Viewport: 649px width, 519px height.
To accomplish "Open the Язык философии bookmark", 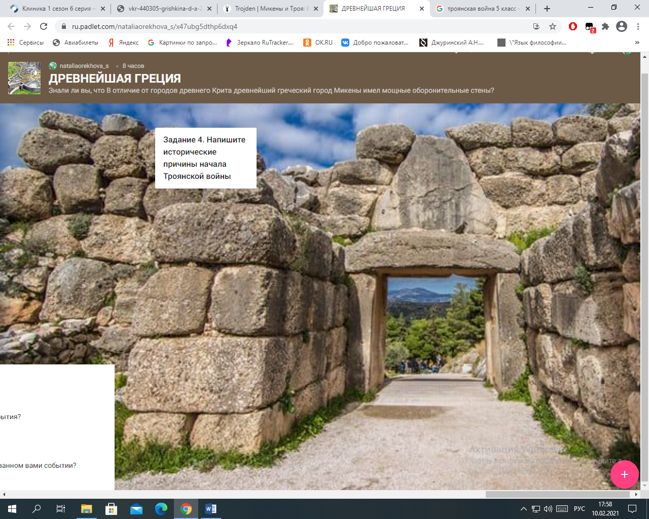I will coord(532,43).
